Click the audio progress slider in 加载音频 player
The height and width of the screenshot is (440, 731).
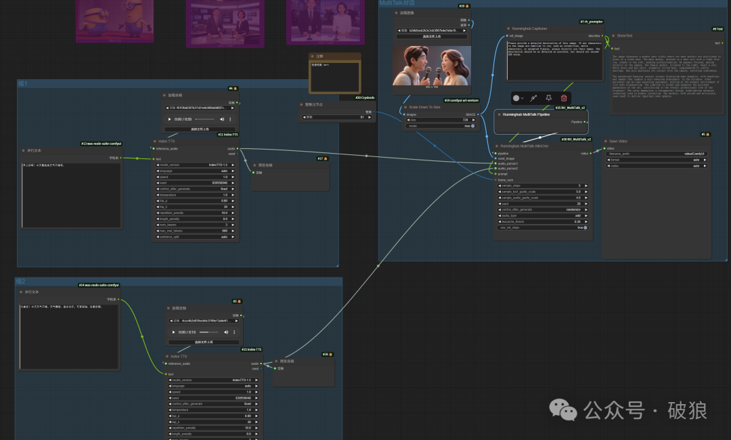205,119
